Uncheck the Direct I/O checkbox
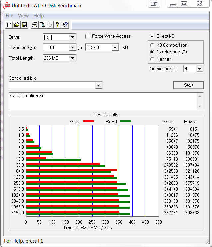The width and height of the screenshot is (212, 247). point(152,36)
